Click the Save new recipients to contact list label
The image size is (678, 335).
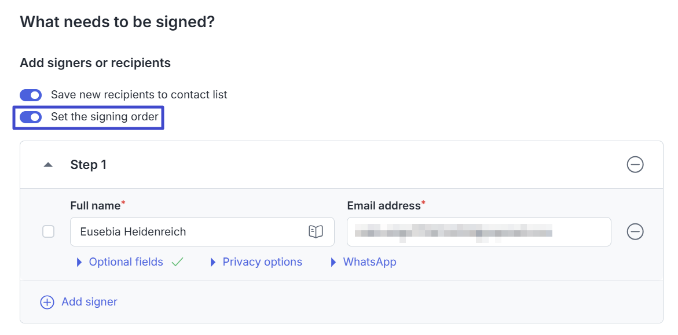click(x=139, y=95)
